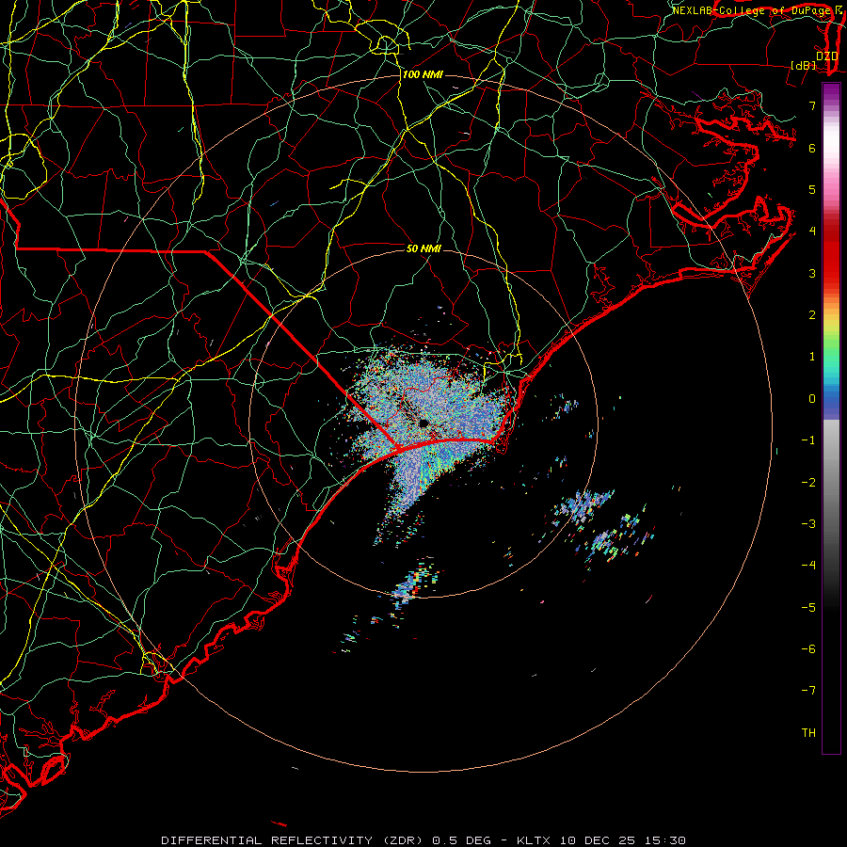The height and width of the screenshot is (847, 847).
Task: Click the legend value 6
Action: [x=812, y=148]
